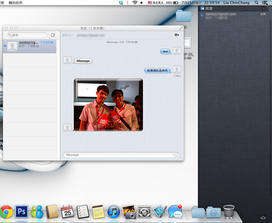This screenshot has height=223, width=272.
Task: Click the iMessage text input field
Action: (118, 155)
